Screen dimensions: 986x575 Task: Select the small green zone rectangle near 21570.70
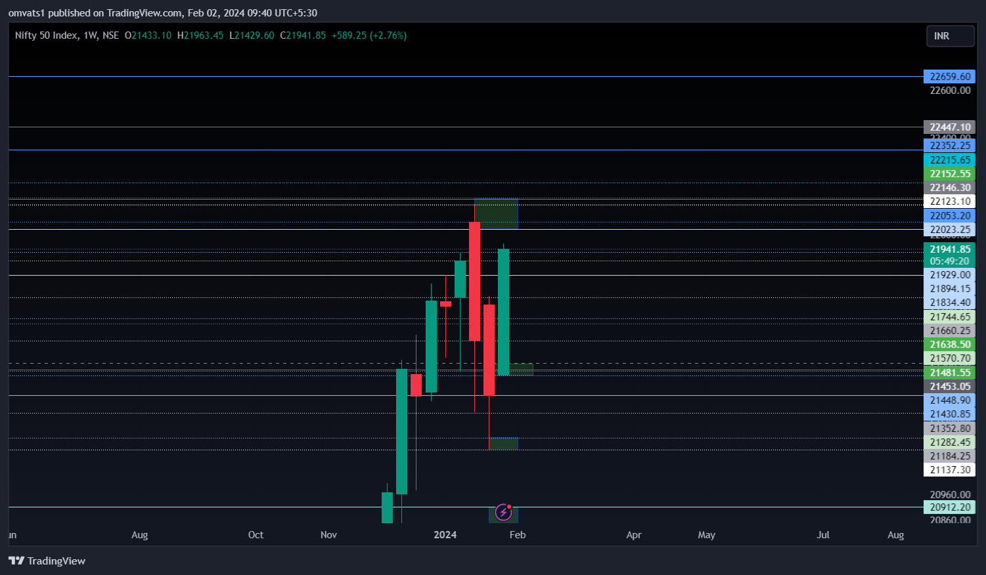522,370
